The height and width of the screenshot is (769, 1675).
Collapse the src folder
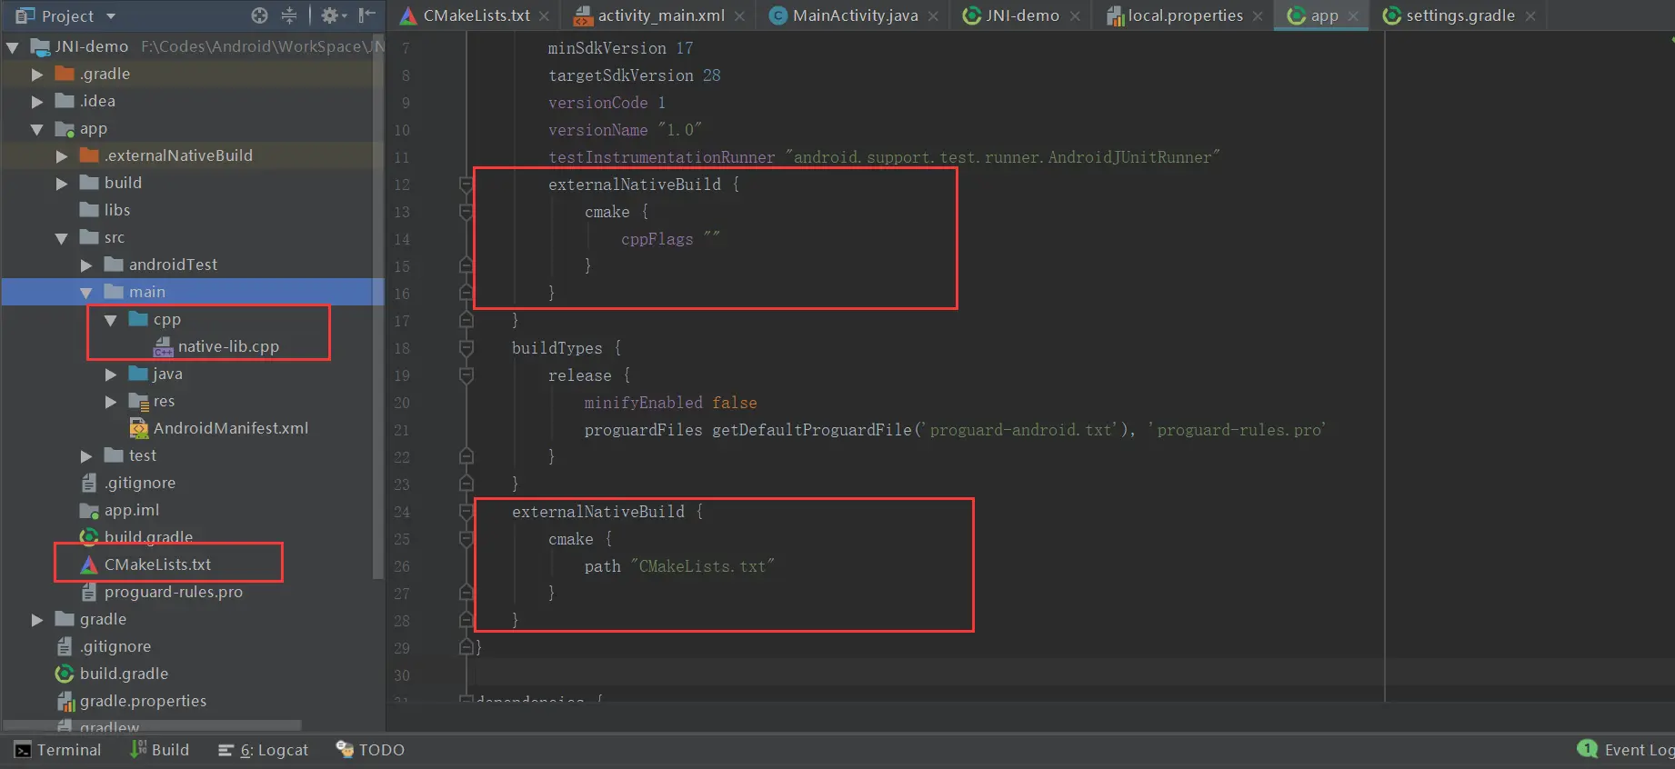[x=62, y=238]
